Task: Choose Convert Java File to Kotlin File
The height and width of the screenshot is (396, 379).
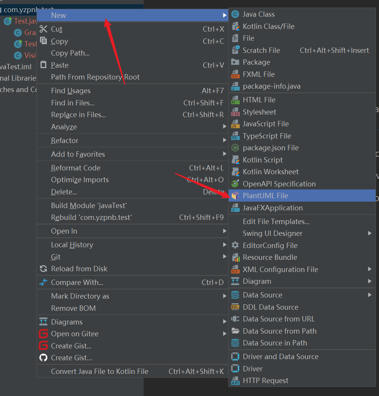Action: coord(133,371)
